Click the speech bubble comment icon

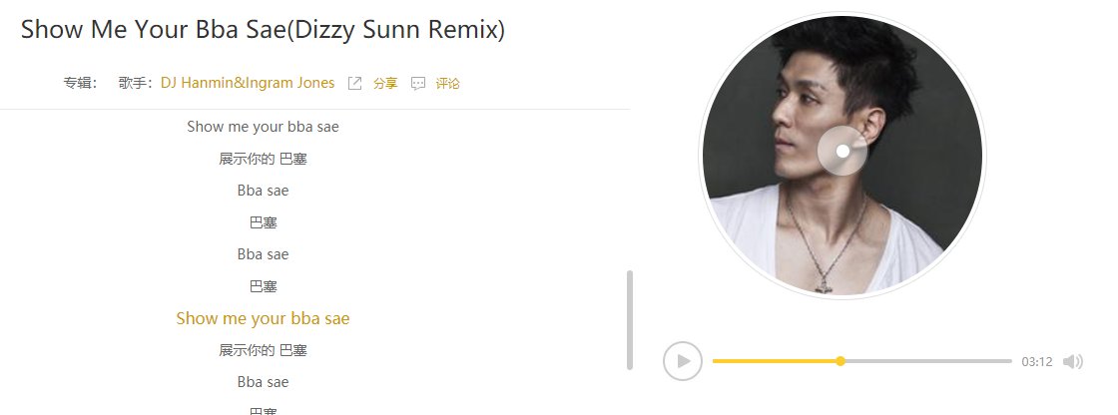[418, 84]
